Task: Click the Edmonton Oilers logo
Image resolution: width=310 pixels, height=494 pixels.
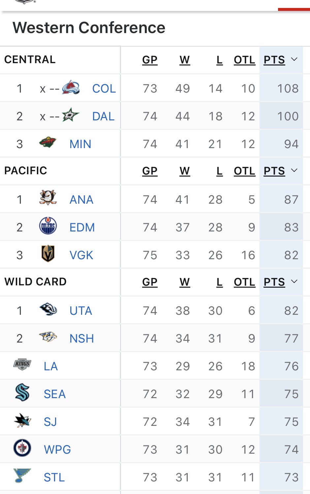Action: [x=48, y=226]
